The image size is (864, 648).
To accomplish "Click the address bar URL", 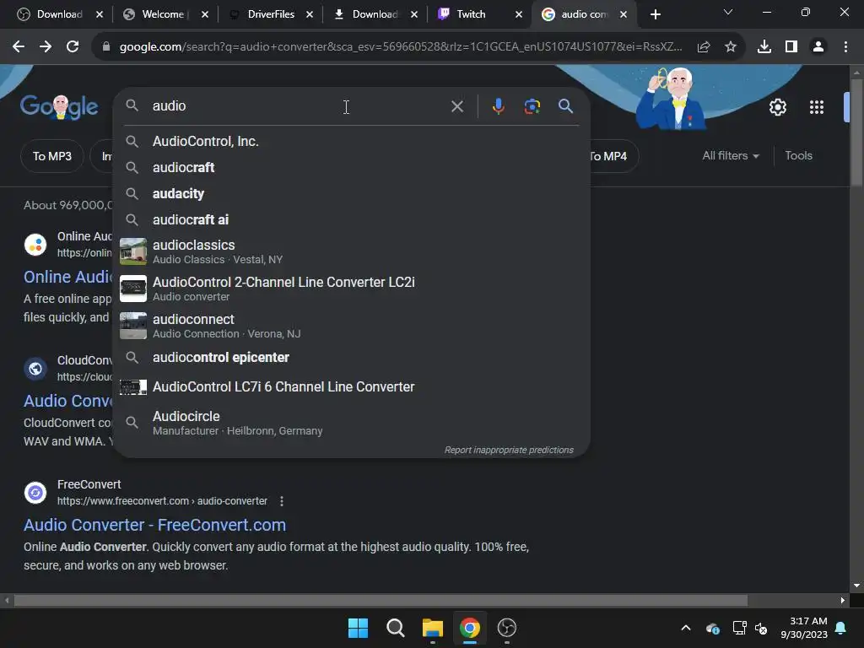I will coord(401,47).
